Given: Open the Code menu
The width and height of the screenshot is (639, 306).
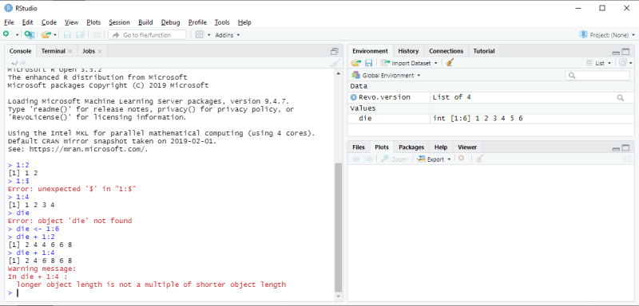Looking at the screenshot, I should coord(49,22).
